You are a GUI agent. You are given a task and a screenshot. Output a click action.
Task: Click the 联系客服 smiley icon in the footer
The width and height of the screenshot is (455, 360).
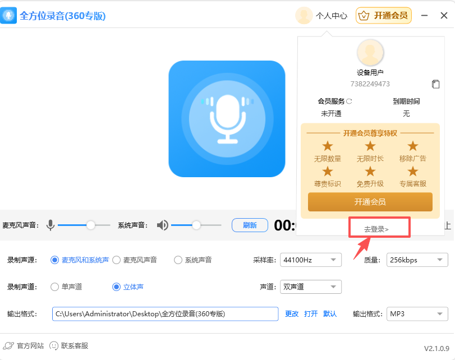click(54, 346)
